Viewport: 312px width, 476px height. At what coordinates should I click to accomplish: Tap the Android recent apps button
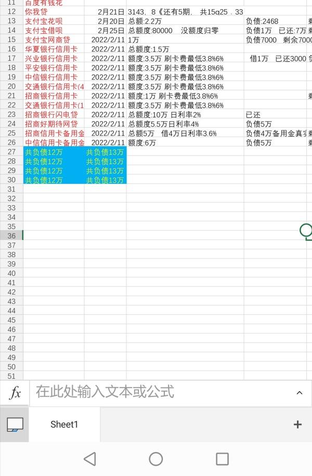(222, 459)
